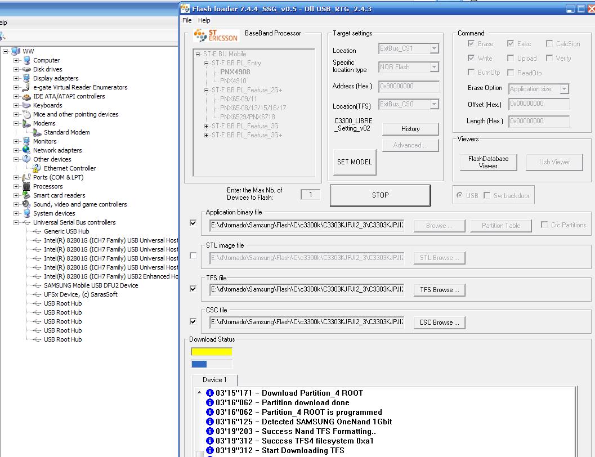Click the IDE ATA/ATAPI controllers icon
Viewport: 595px width, 457px height.
[26, 96]
